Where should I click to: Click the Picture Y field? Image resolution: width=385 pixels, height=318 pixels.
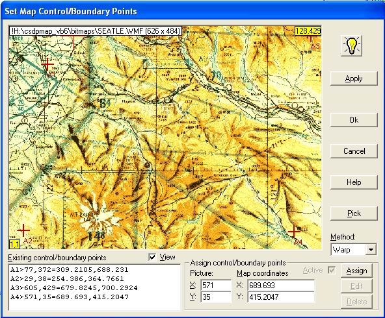click(x=216, y=297)
